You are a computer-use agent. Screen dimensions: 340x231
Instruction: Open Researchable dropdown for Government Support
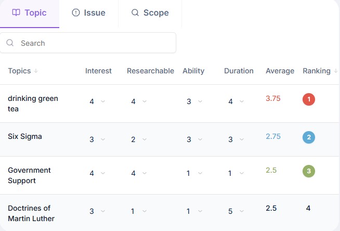[139, 173]
